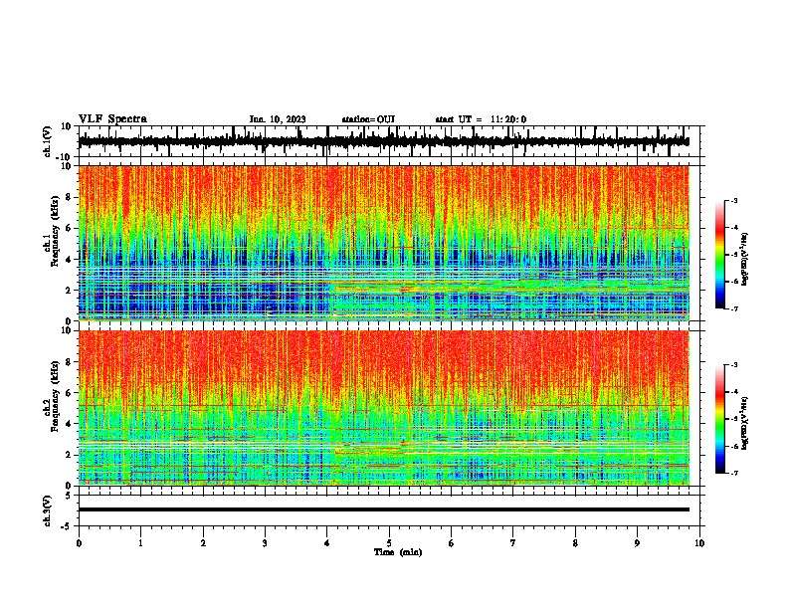Click time axis tick label "6" at bottom
Image resolution: width=788 pixels, height=609 pixels.
tap(452, 543)
